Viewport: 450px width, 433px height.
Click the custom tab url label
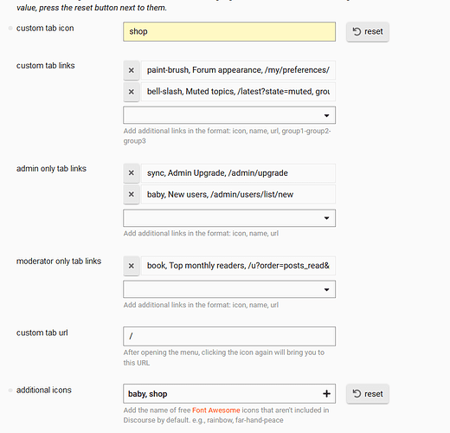[42, 333]
